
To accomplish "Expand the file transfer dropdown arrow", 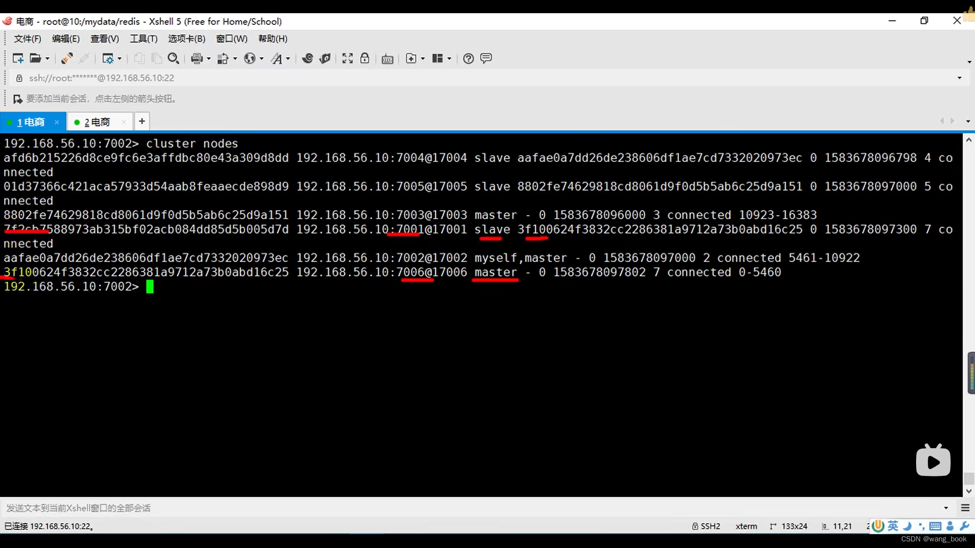I will click(235, 58).
